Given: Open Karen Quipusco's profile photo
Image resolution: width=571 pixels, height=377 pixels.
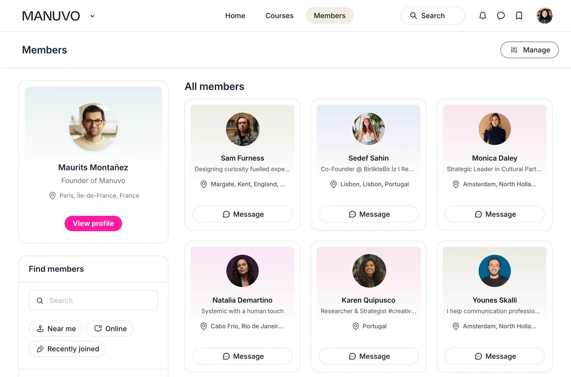Looking at the screenshot, I should 369,271.
